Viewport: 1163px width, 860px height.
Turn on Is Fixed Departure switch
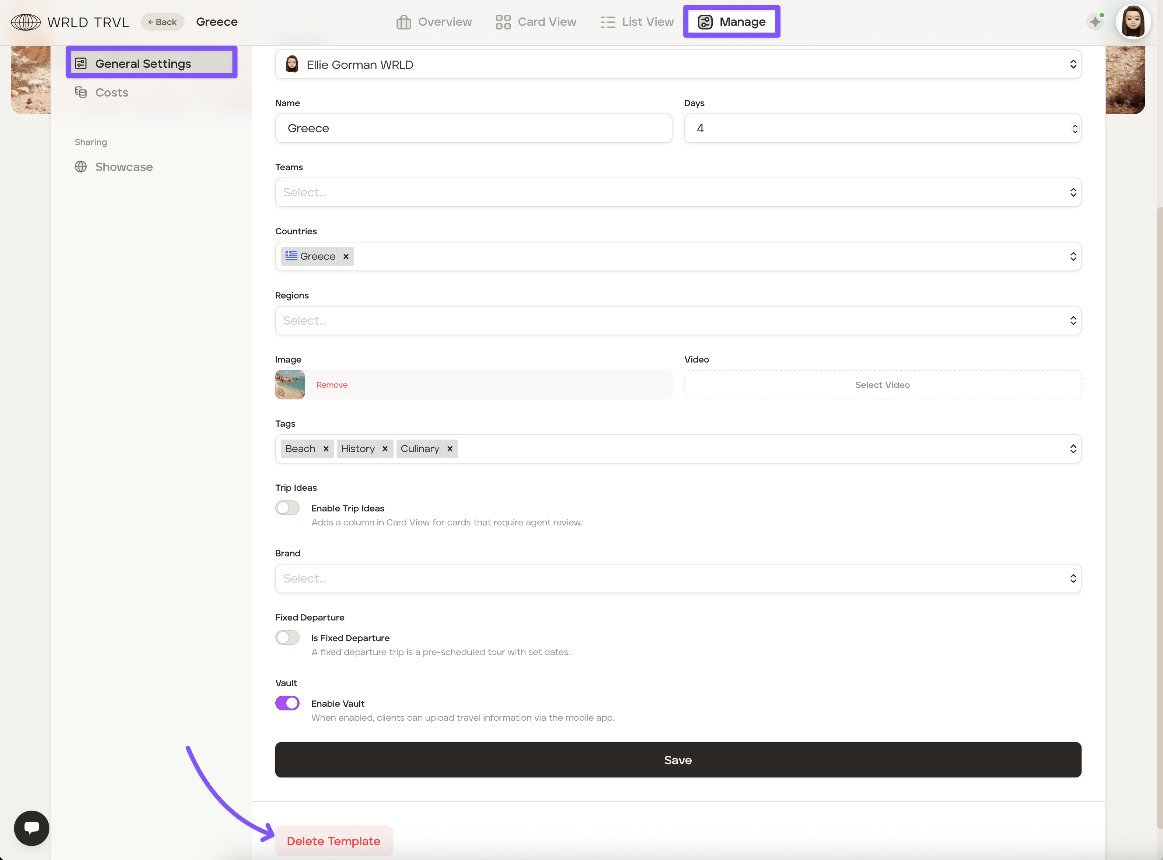tap(287, 638)
